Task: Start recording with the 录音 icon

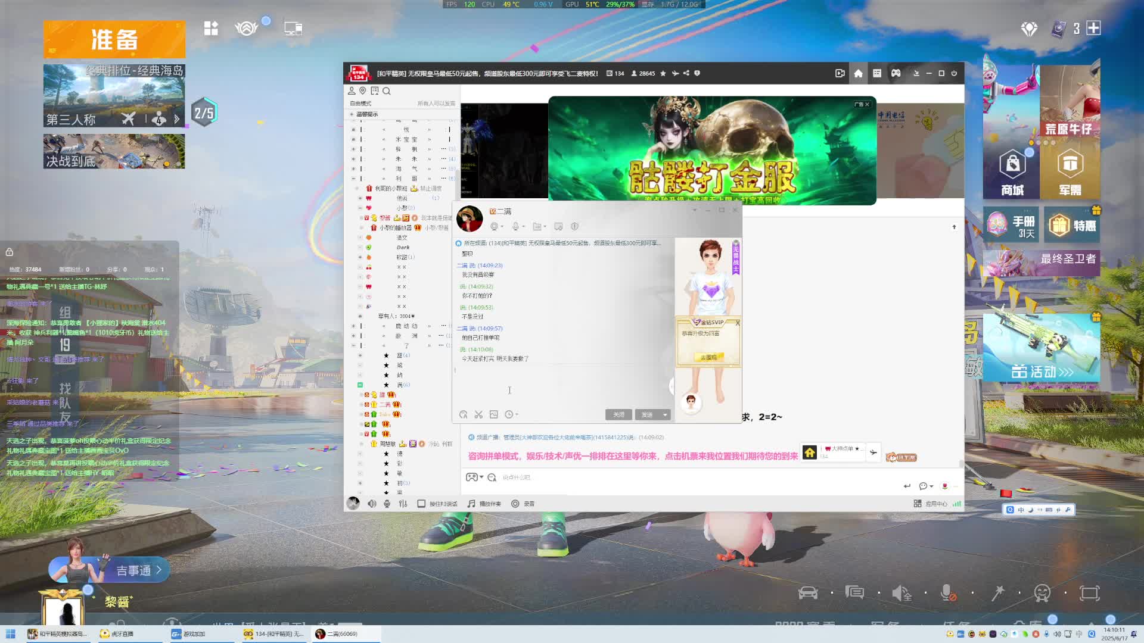Action: coord(515,504)
